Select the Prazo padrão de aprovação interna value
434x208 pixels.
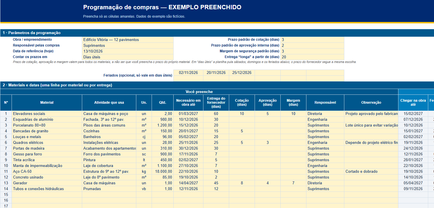click(312, 45)
